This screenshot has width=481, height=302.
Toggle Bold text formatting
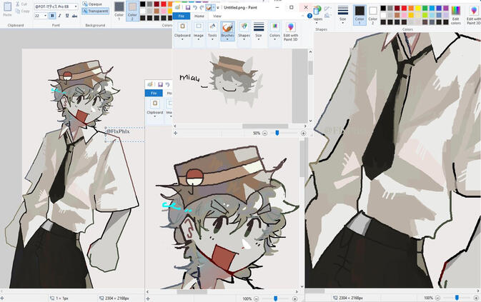[x=52, y=16]
